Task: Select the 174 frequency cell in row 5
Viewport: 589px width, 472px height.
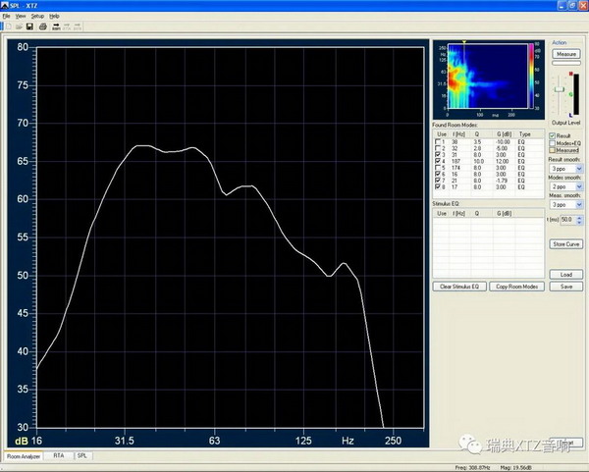Action: (456, 168)
